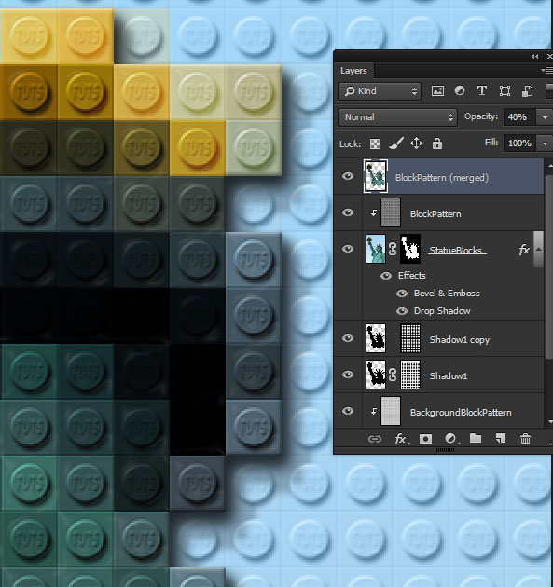Click Bevel & Emboss effect entry
The height and width of the screenshot is (587, 553).
tap(447, 293)
